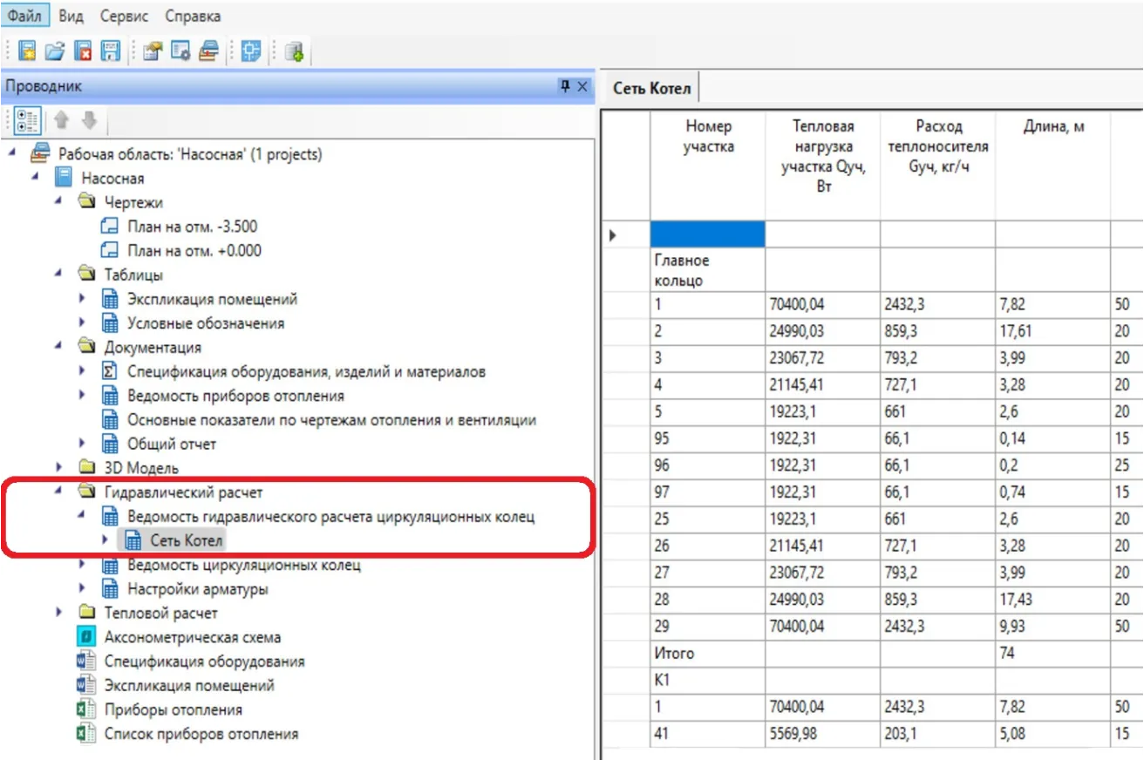Open the Сервис menu

(x=124, y=17)
